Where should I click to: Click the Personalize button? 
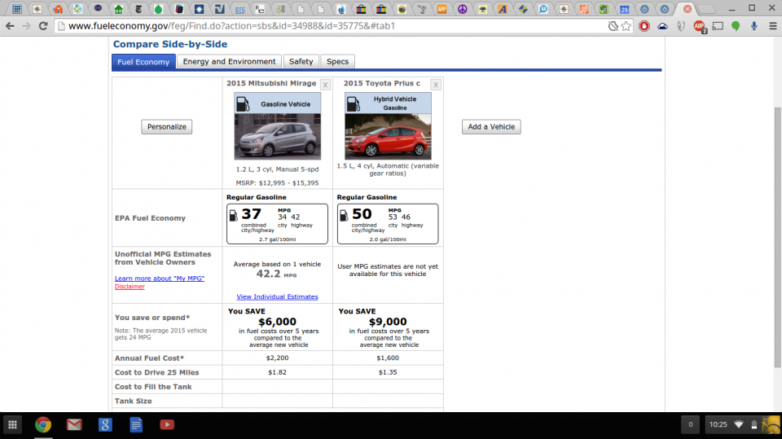(x=166, y=127)
